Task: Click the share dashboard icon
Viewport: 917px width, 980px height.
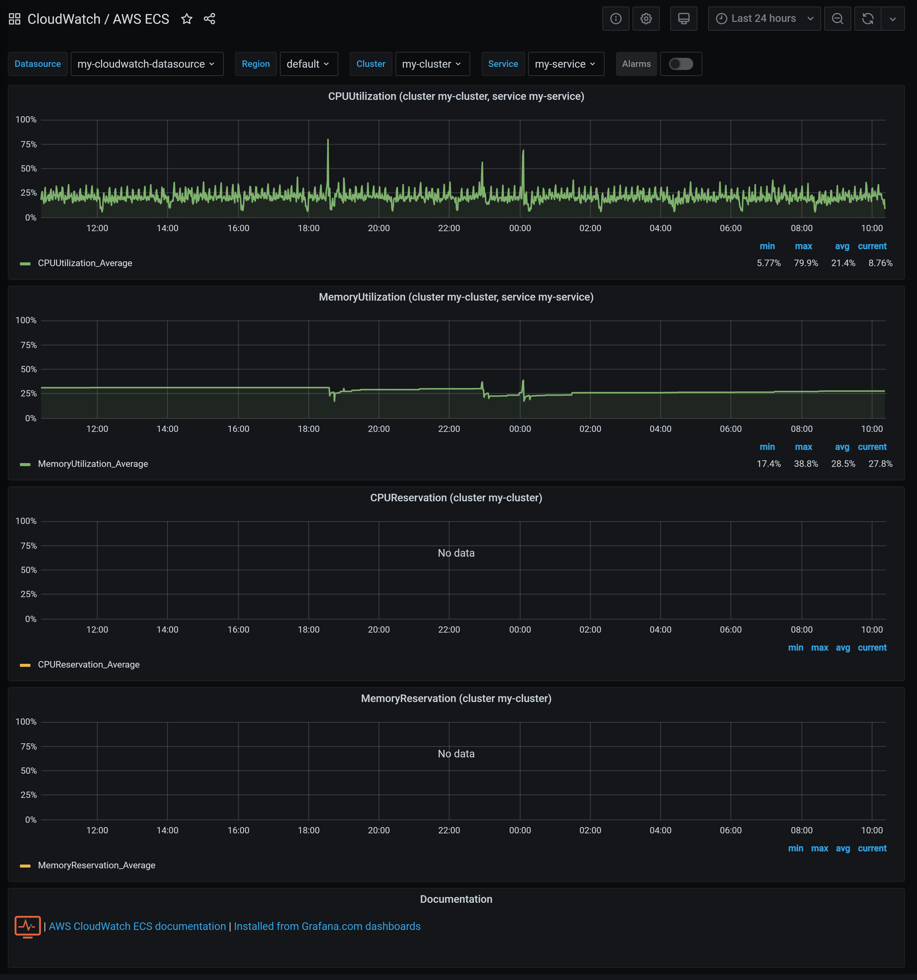Action: click(210, 19)
